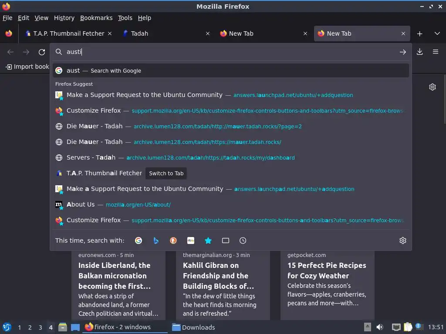Open the Edit menu
The image size is (446, 334).
(24, 18)
